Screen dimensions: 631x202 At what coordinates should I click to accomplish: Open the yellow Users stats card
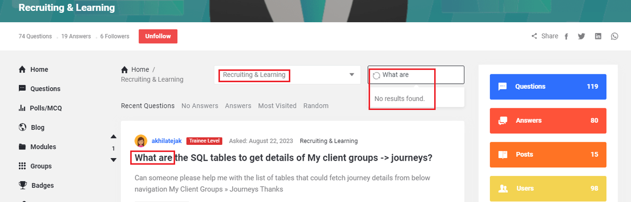(548, 189)
